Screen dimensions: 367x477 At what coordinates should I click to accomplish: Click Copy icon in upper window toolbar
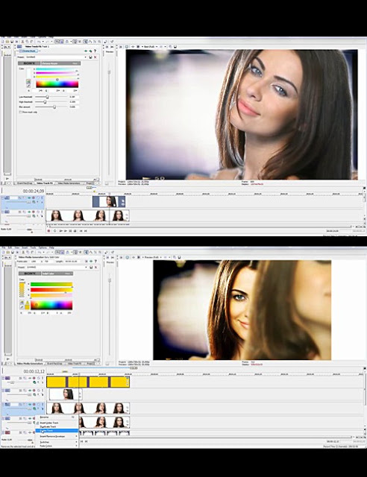click(x=27, y=42)
